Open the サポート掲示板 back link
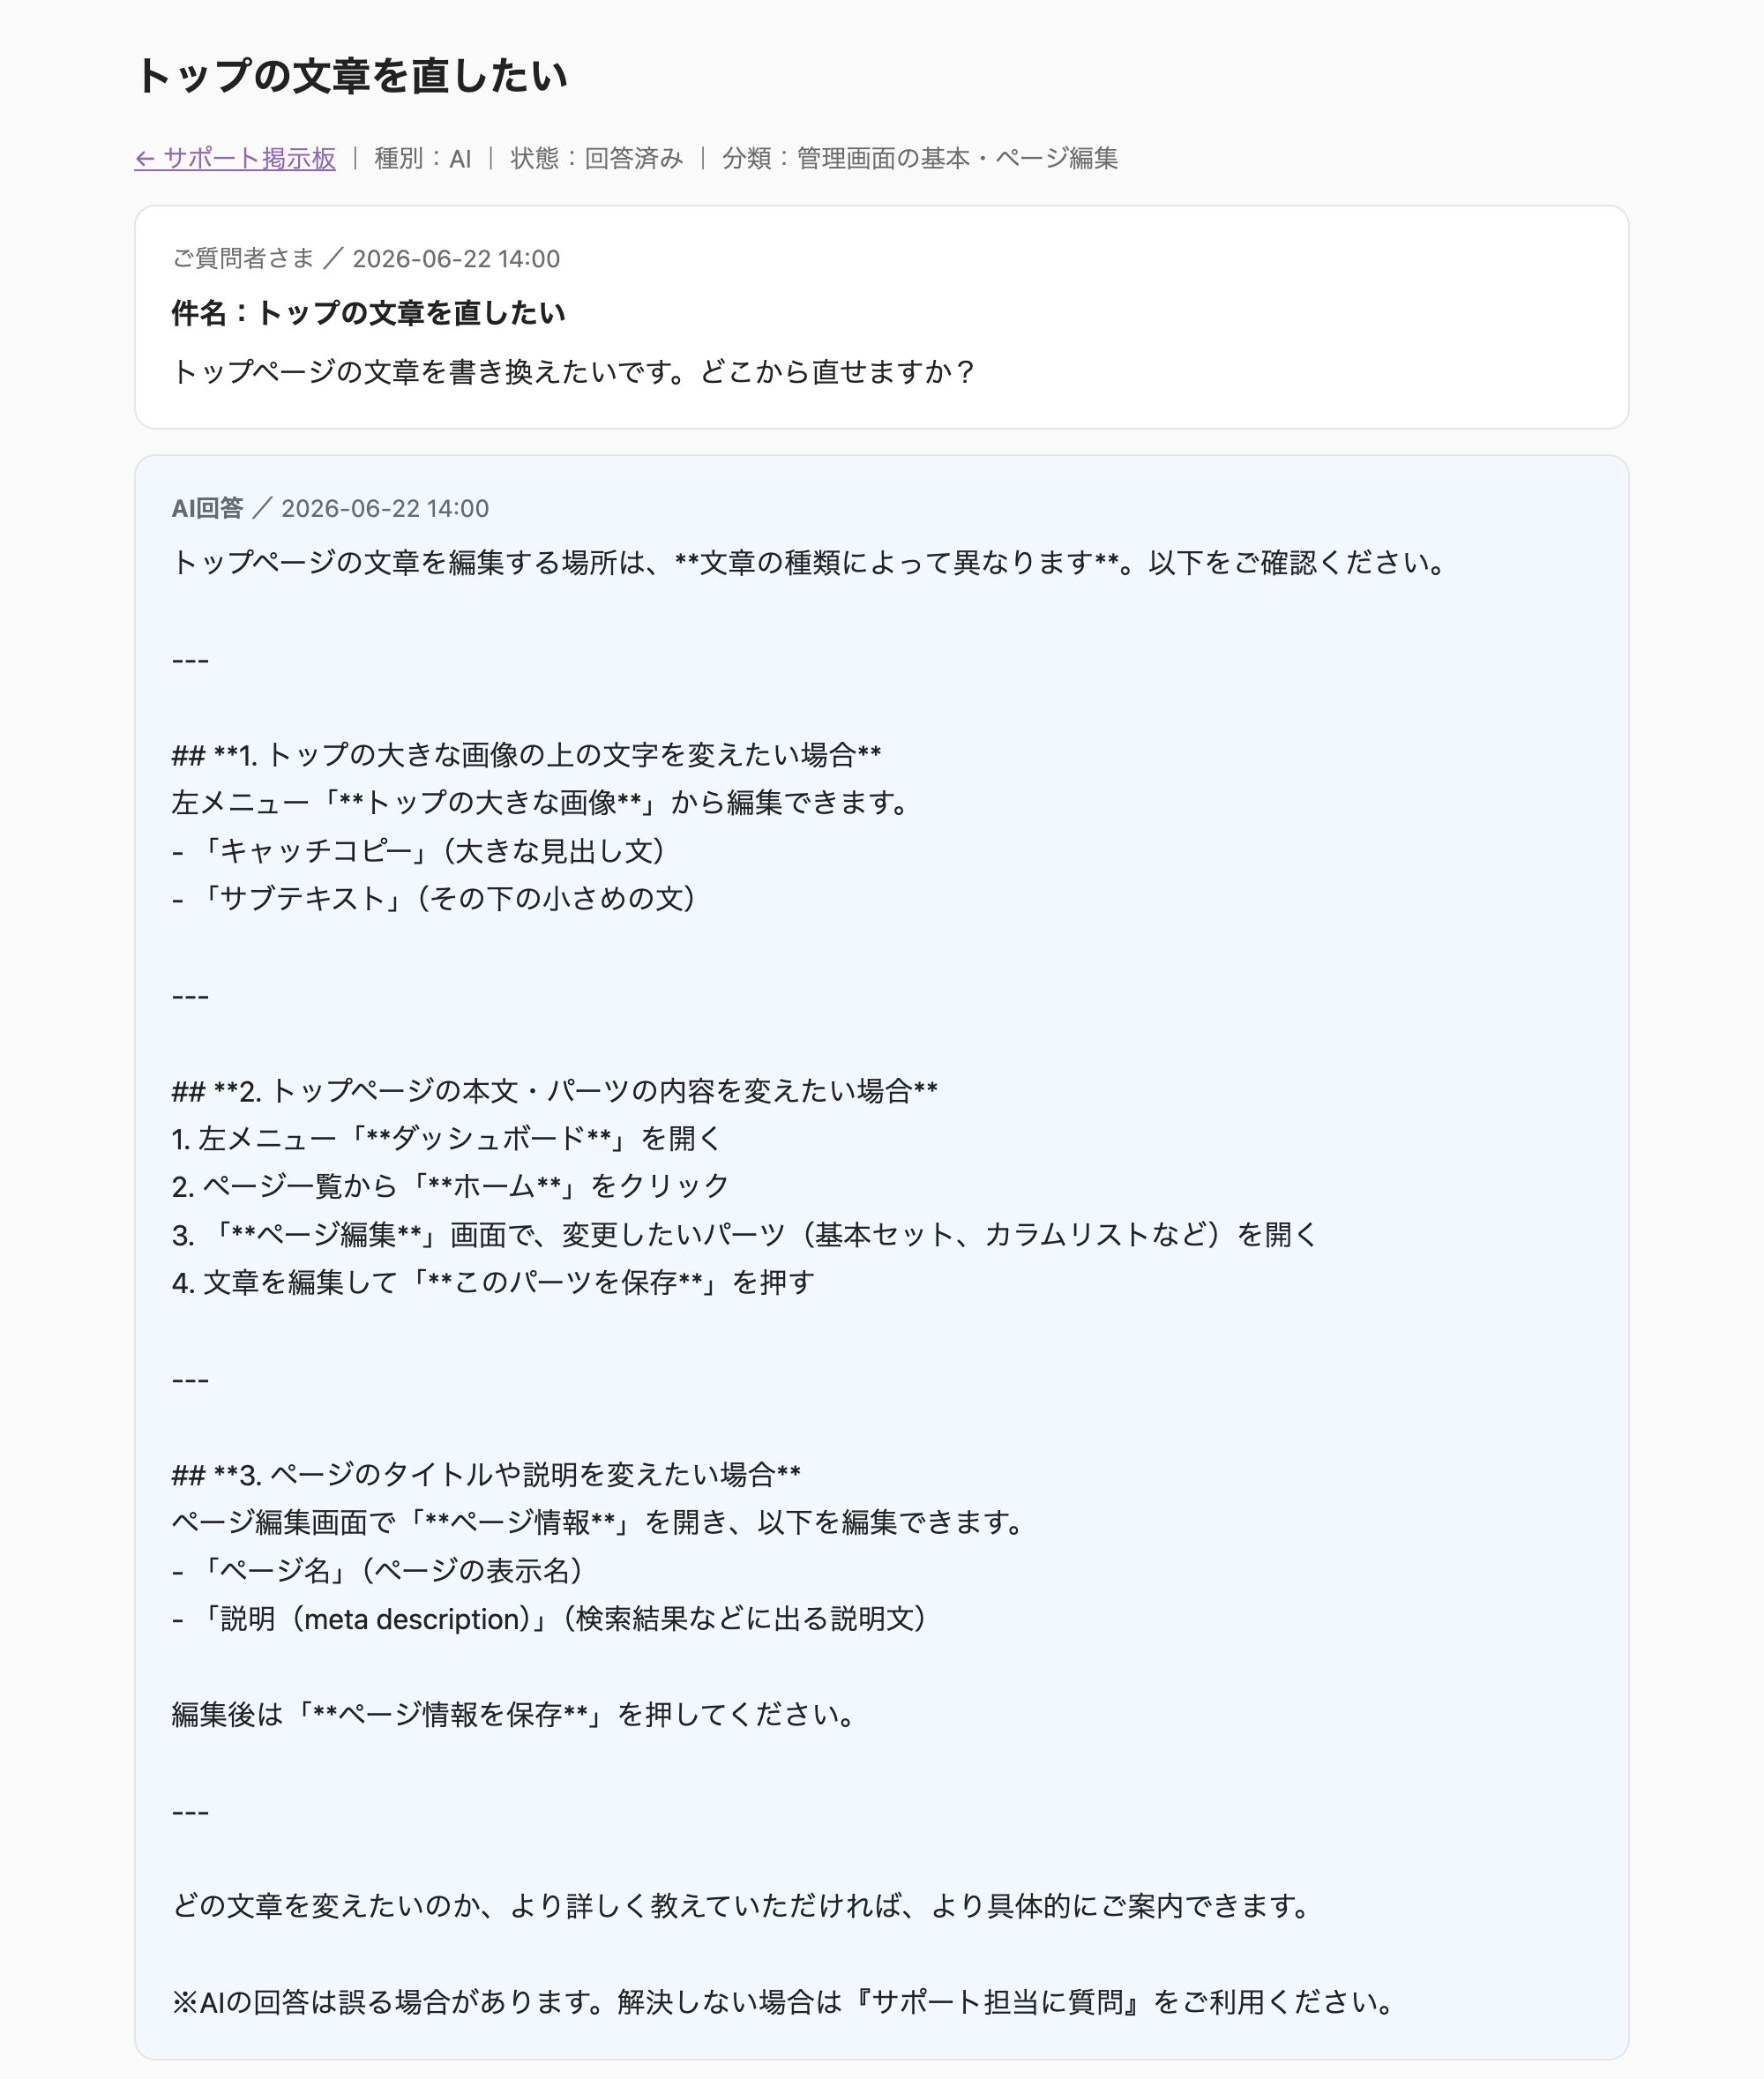The image size is (1764, 2079). click(235, 158)
